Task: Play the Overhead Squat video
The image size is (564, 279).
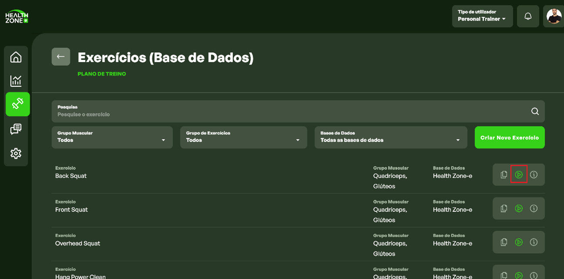Action: coord(519,242)
